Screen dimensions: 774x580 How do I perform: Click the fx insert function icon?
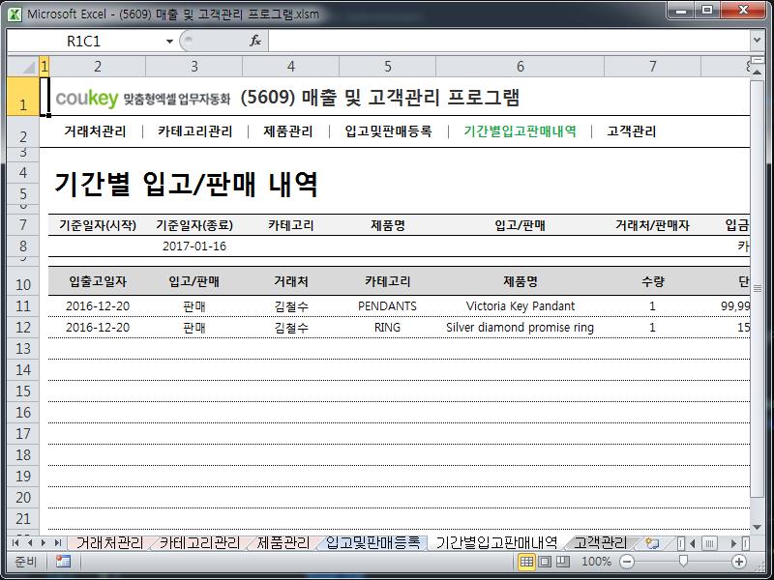pyautogui.click(x=255, y=41)
